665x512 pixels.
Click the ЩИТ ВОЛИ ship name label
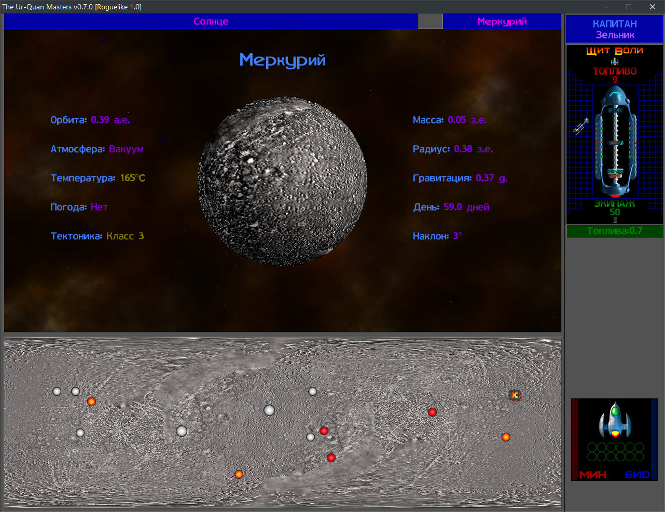pyautogui.click(x=615, y=50)
